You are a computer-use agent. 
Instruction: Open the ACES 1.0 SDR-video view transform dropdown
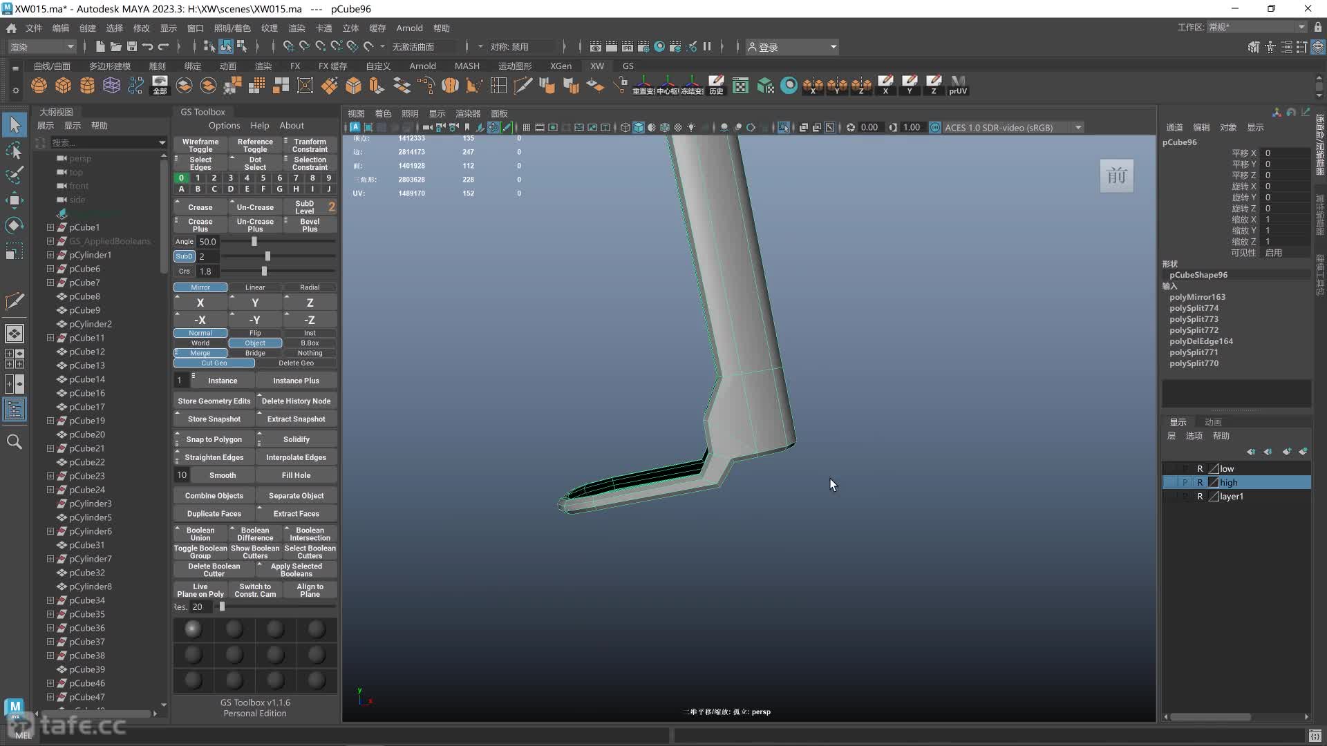(x=1013, y=128)
